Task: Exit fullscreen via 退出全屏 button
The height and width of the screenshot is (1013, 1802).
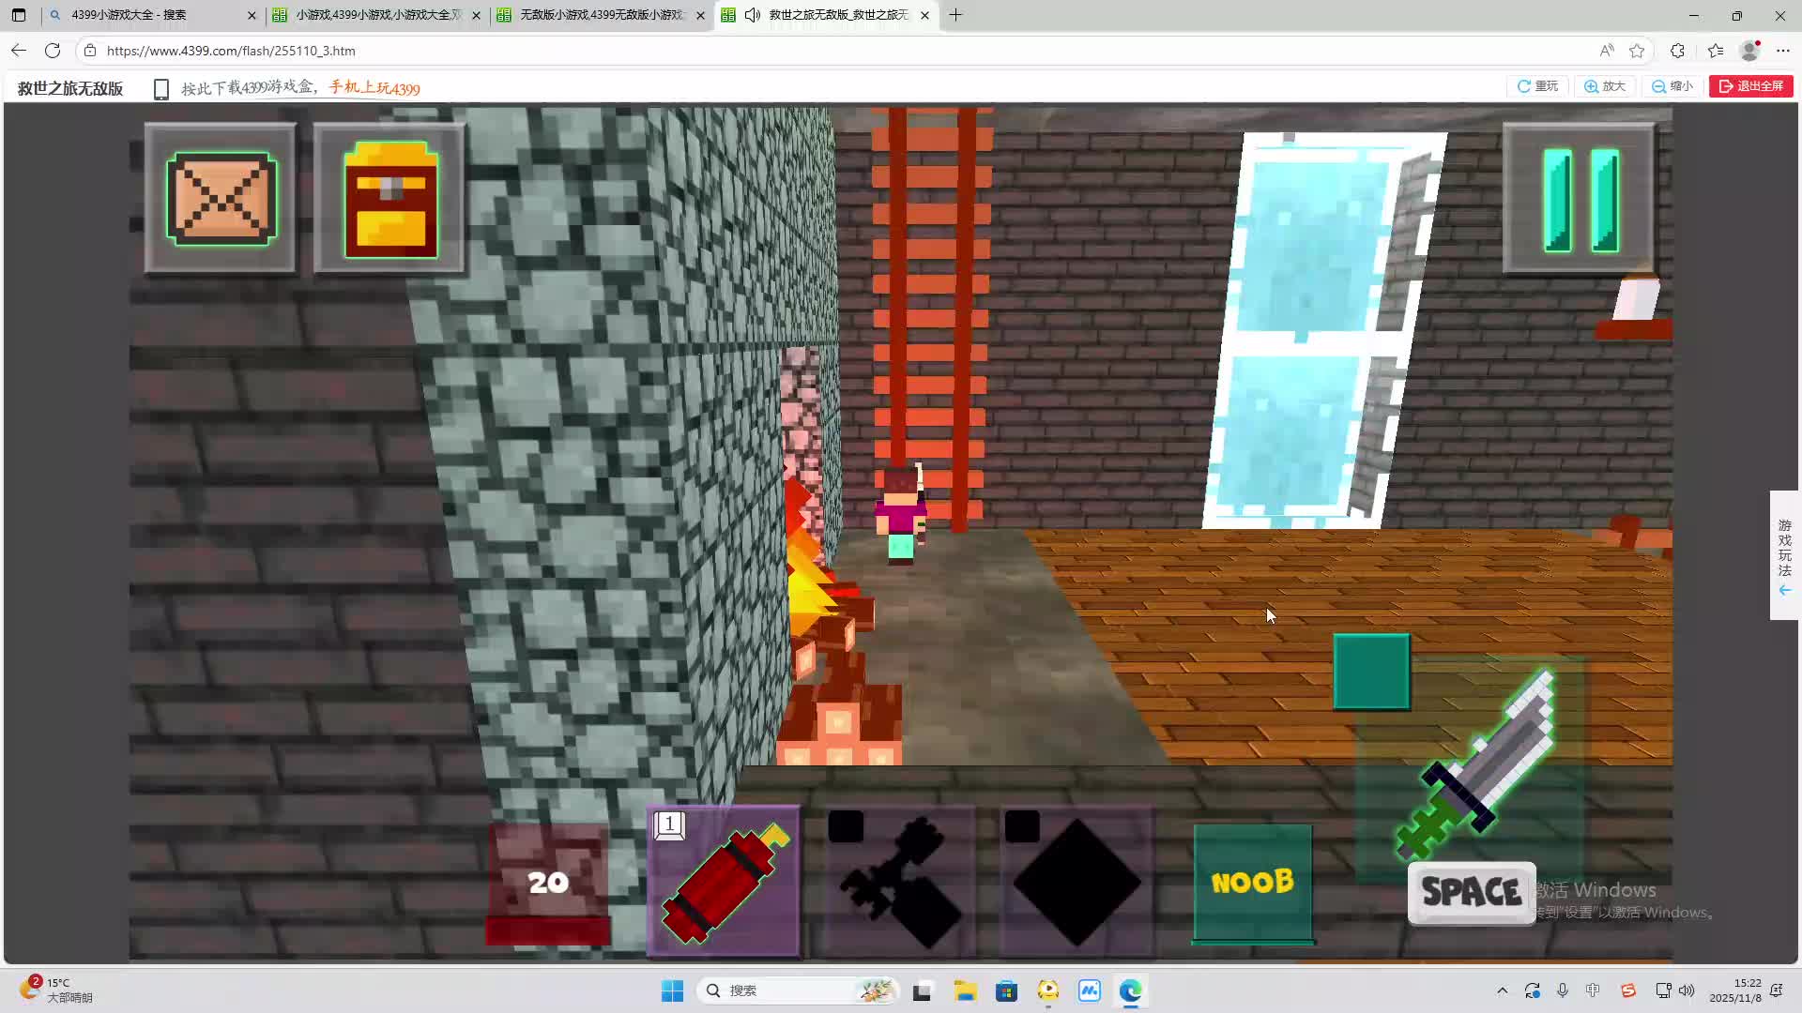Action: tap(1750, 86)
